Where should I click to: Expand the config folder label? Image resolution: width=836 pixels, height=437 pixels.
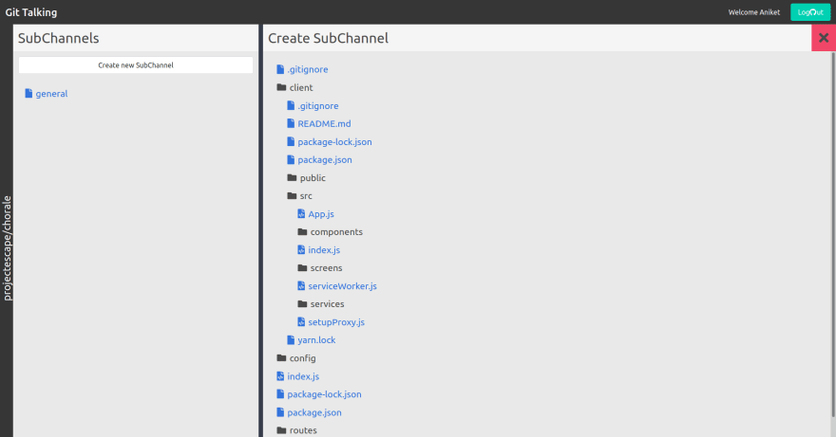click(302, 358)
